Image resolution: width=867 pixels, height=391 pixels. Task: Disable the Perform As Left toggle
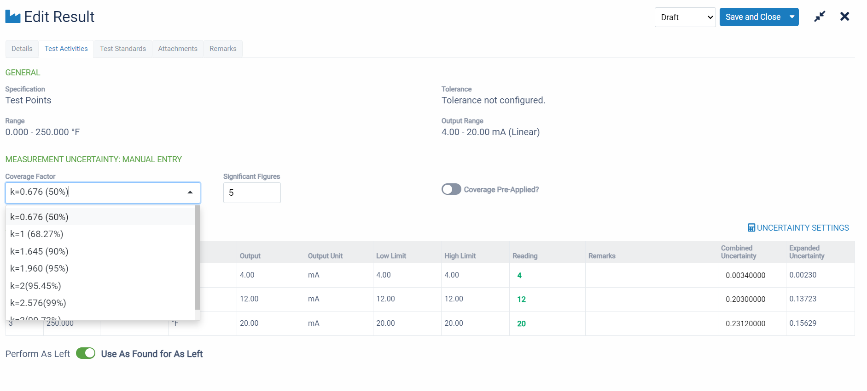pos(86,353)
